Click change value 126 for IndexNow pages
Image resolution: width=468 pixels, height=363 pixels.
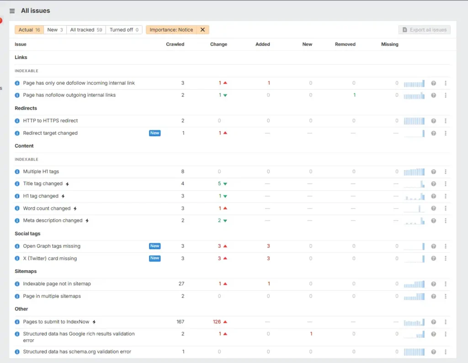[x=217, y=322]
